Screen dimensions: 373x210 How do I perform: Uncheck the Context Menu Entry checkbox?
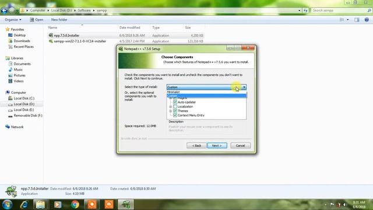175,116
